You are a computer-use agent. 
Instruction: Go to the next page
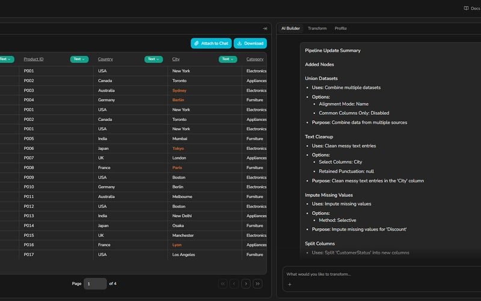point(246,284)
